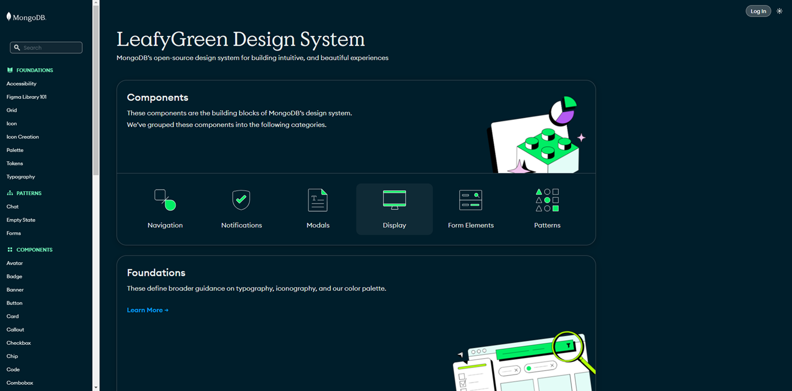Click the Form Elements category label
This screenshot has height=391, width=792.
tap(471, 225)
